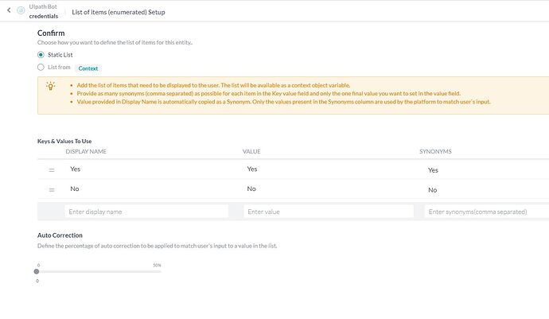The image size is (549, 319).
Task: Click the Uipath Bot credentials label
Action: (44, 12)
